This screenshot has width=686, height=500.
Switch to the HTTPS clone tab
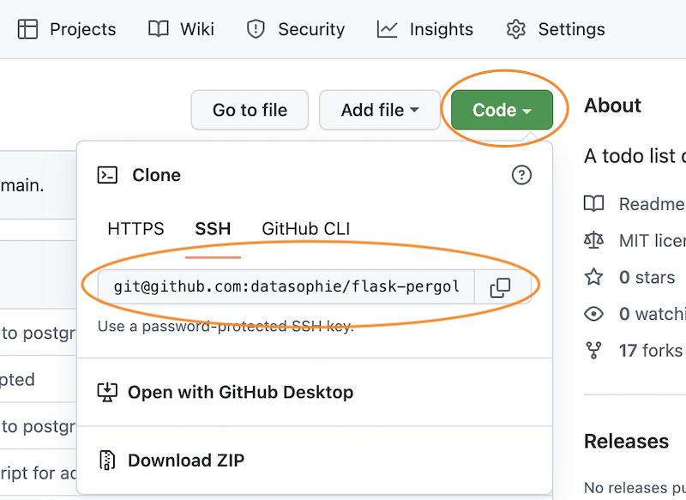click(x=135, y=229)
